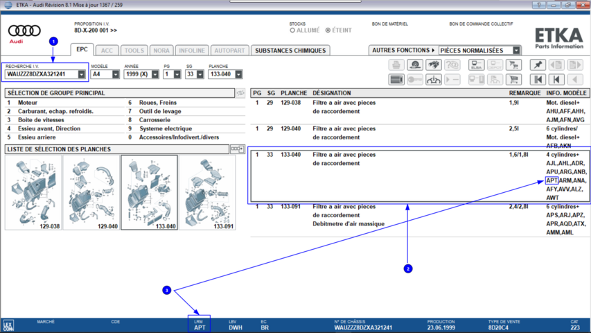Open the INFOLINE tab
The height and width of the screenshot is (333, 591).
(192, 51)
